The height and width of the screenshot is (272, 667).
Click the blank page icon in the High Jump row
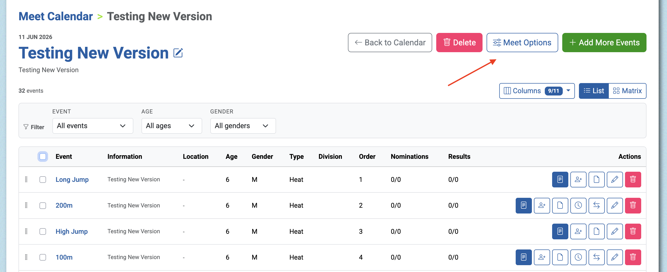pos(596,231)
